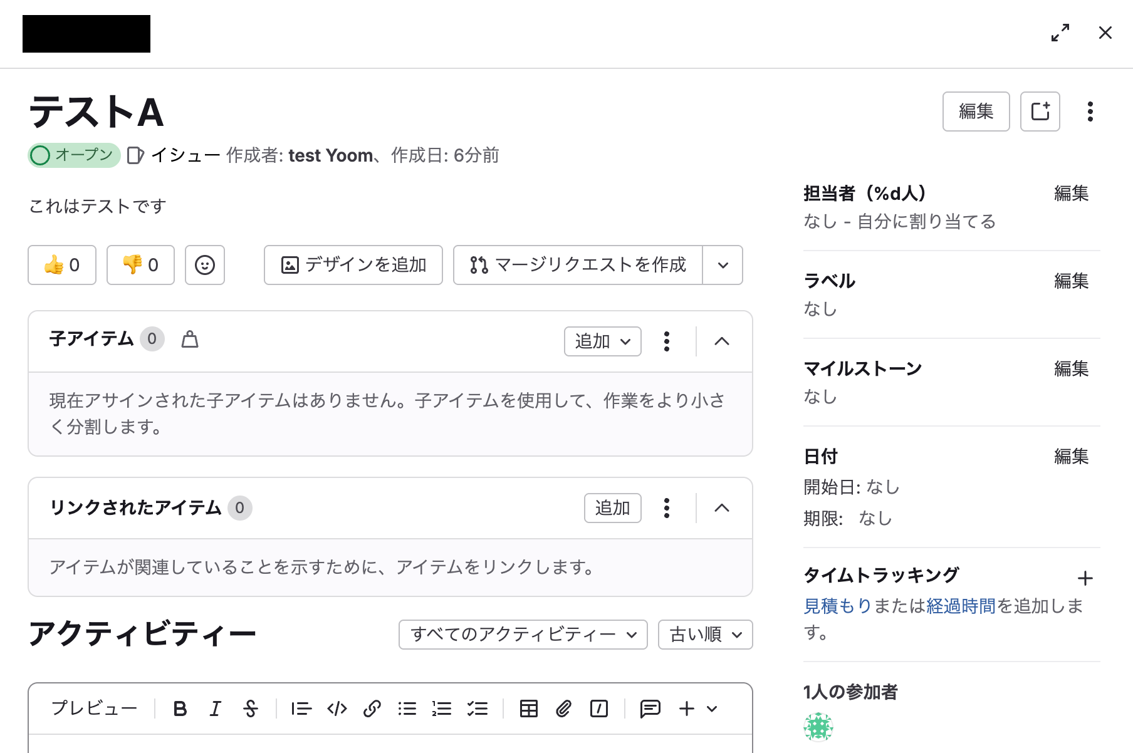Open the merge request options dropdown arrow
1133x753 pixels.
(723, 265)
